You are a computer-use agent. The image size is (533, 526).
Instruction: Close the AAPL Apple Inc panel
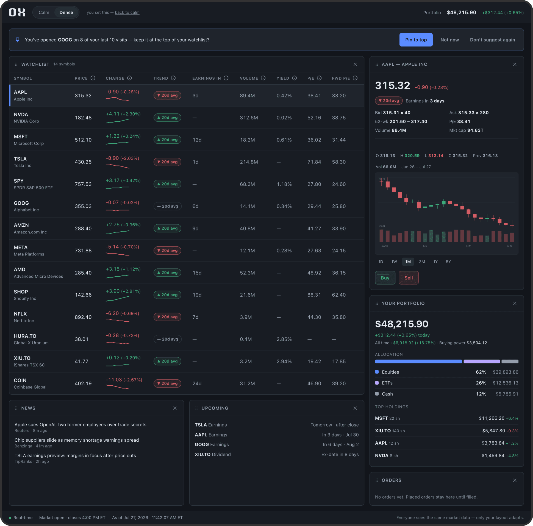click(x=515, y=64)
